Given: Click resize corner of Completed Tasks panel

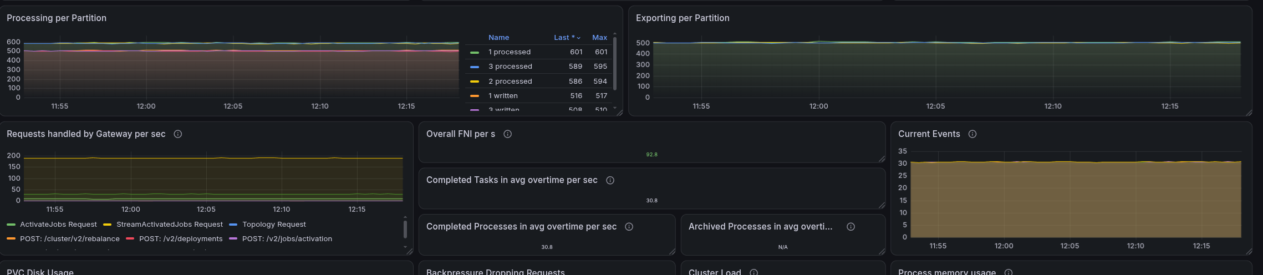Looking at the screenshot, I should click(x=882, y=205).
